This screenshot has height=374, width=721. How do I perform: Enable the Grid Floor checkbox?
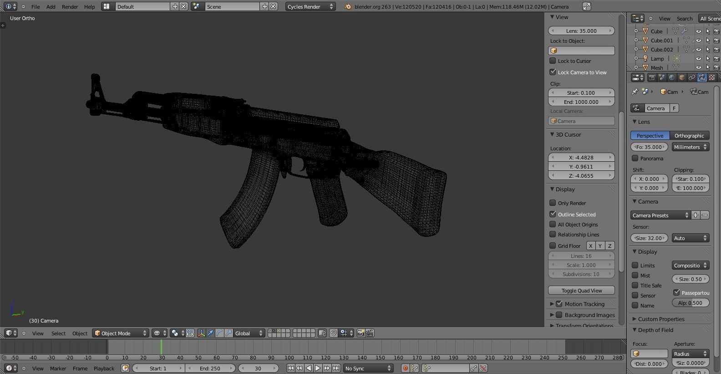click(553, 246)
